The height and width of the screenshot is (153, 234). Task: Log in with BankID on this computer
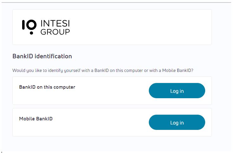[177, 91]
